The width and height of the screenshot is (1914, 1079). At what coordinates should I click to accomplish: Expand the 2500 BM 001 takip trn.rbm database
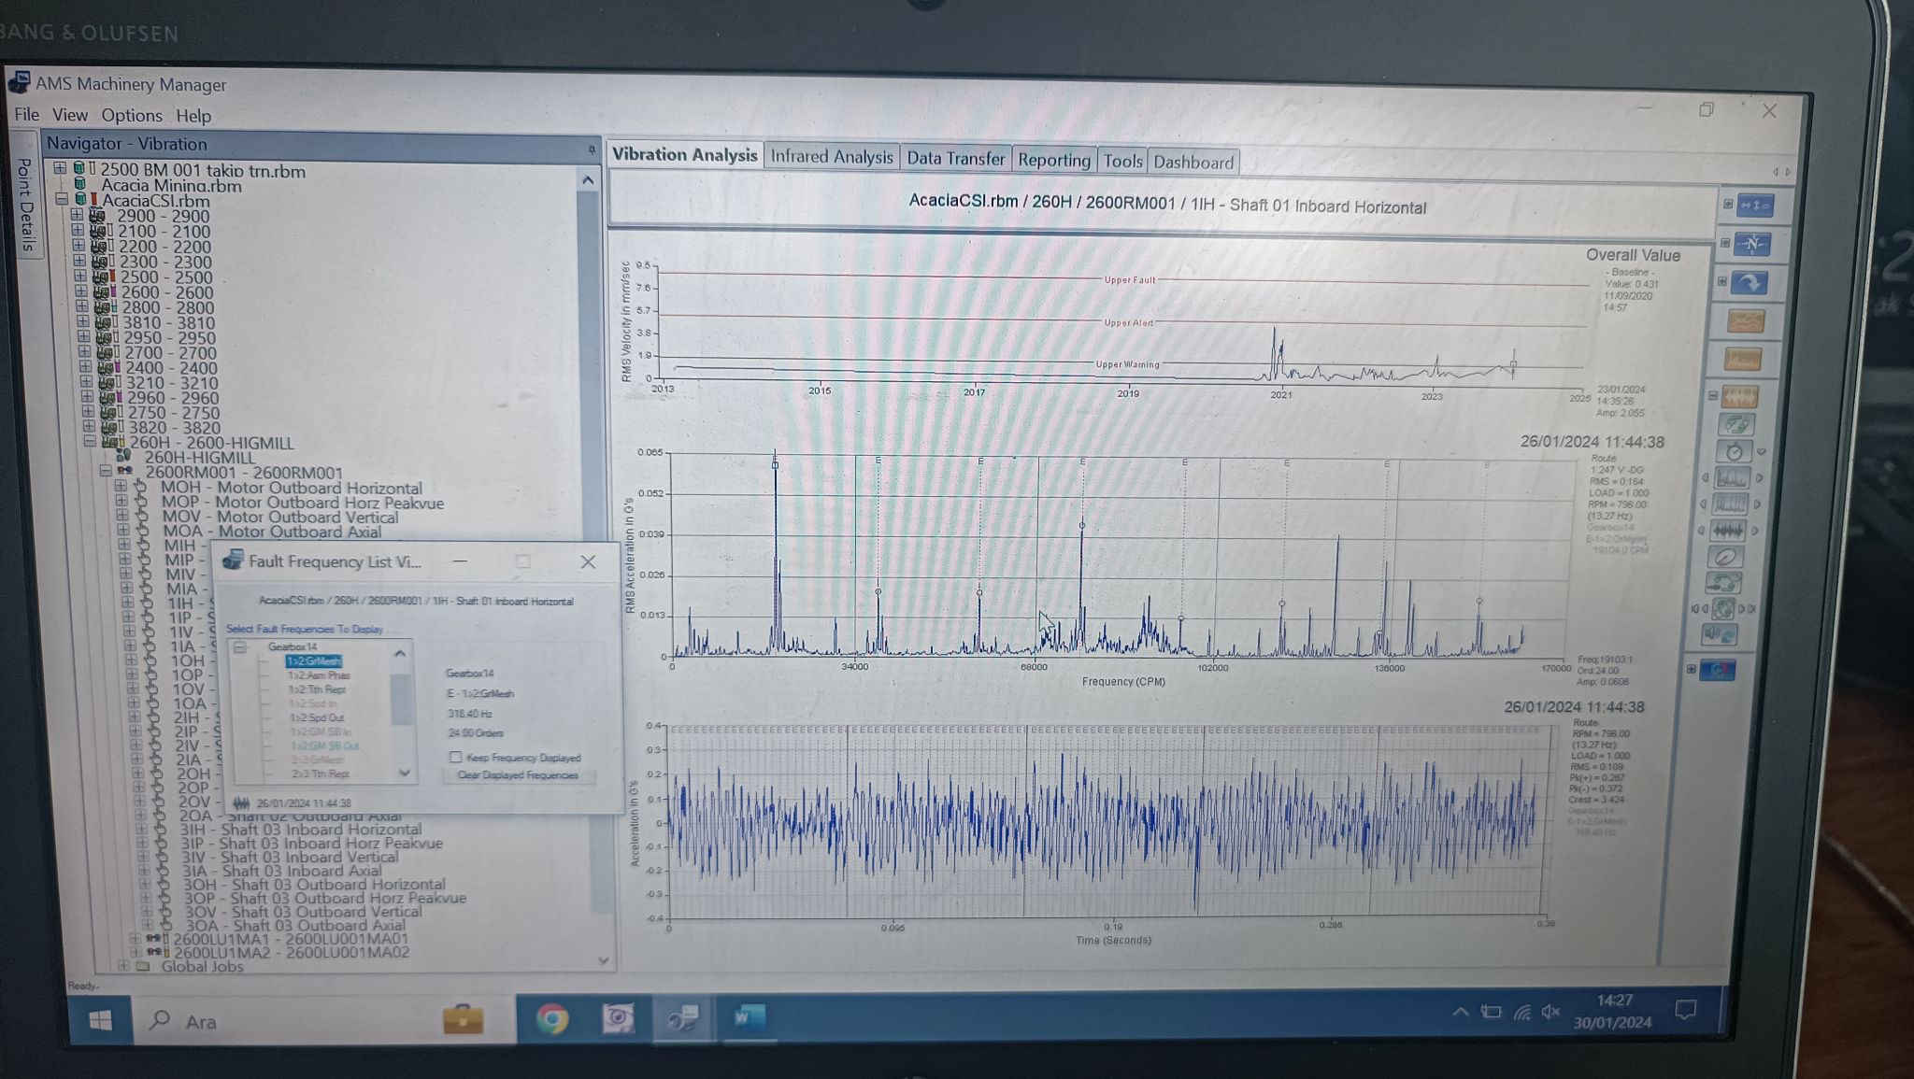[x=60, y=169]
